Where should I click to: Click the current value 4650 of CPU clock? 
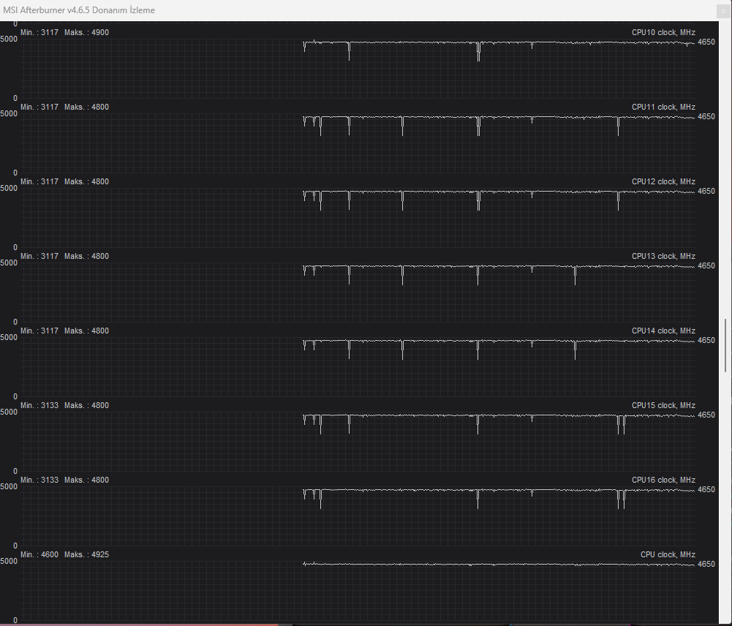[x=706, y=565]
